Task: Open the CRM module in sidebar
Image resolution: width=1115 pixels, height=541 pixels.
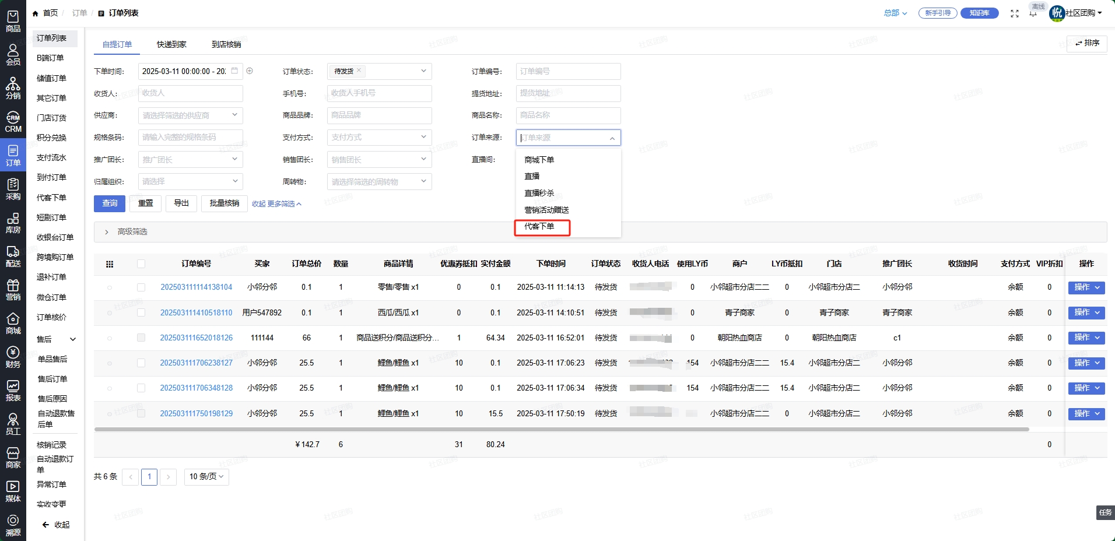Action: click(13, 122)
